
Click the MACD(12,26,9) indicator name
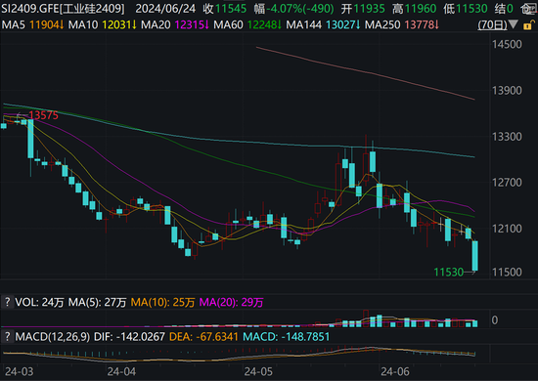tap(53, 336)
